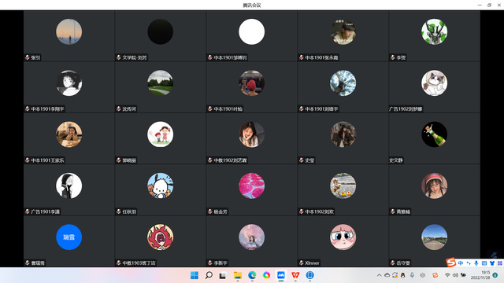Open the volume control in the system tray
This screenshot has height=283, width=504.
coord(455,275)
